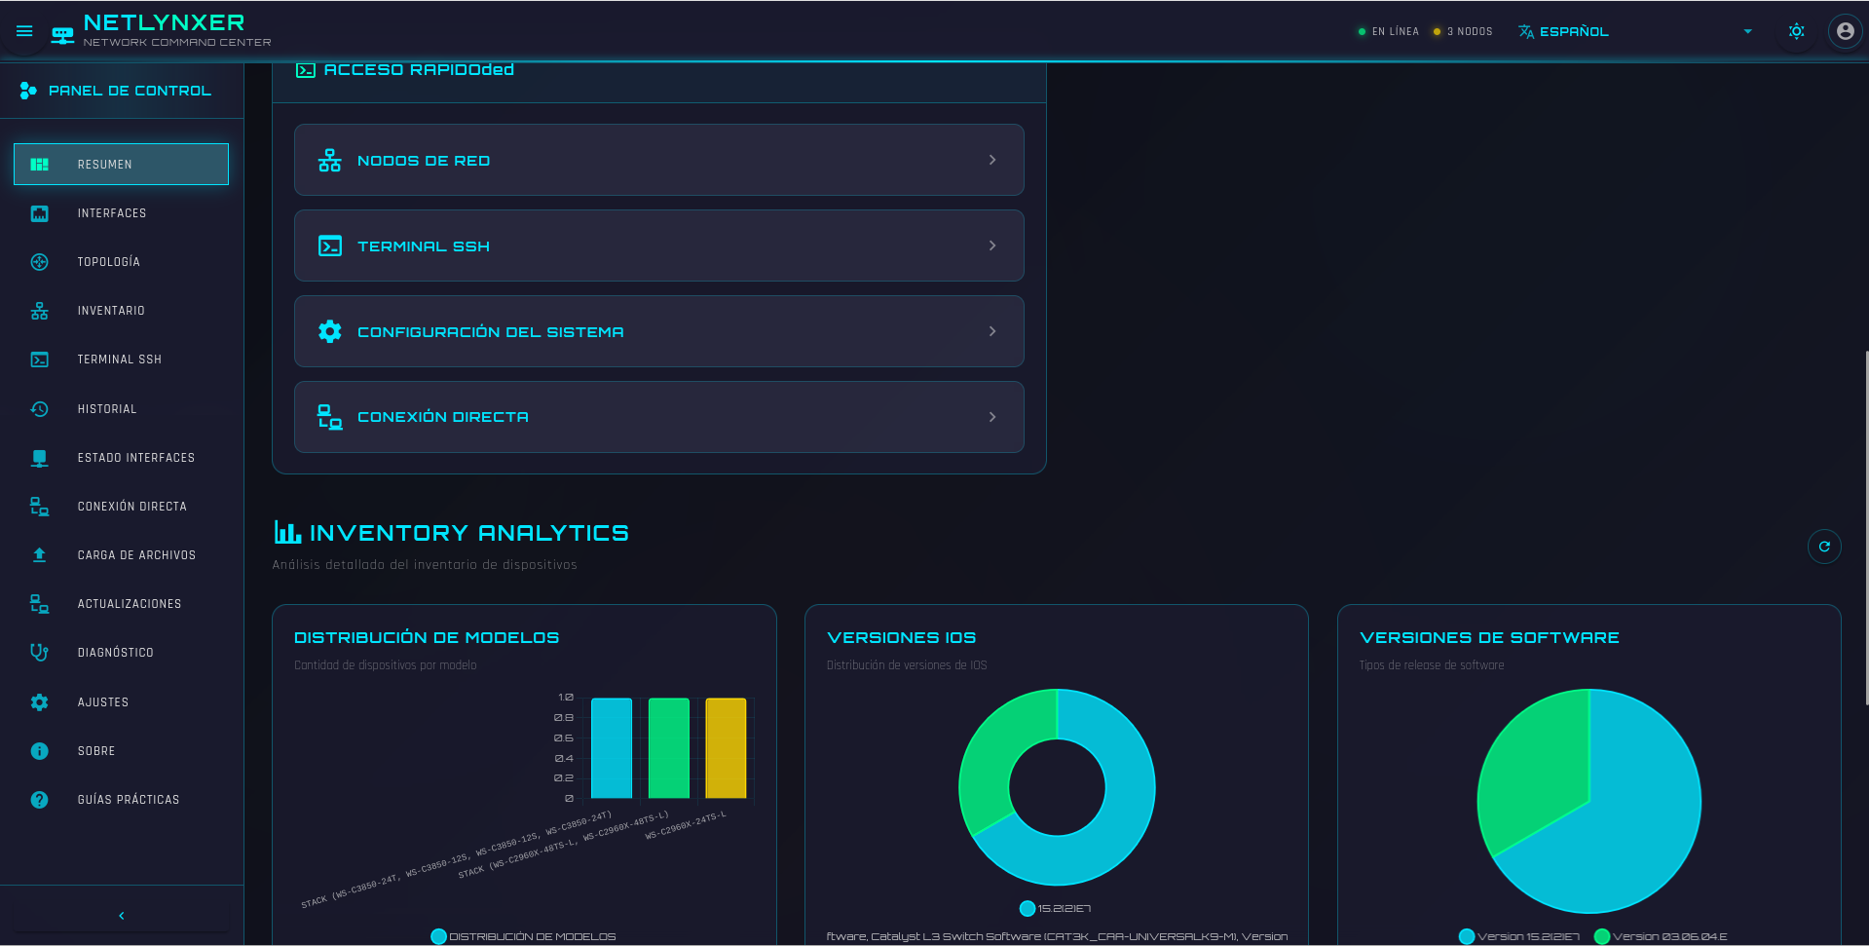Click the refresh icon next to Inventory Analytics
This screenshot has height=946, width=1869.
(x=1824, y=546)
